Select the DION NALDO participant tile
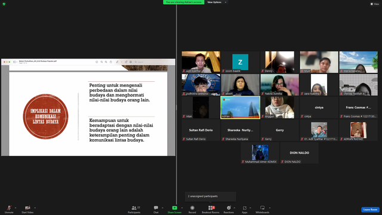This screenshot has width=382, height=215. (299, 153)
